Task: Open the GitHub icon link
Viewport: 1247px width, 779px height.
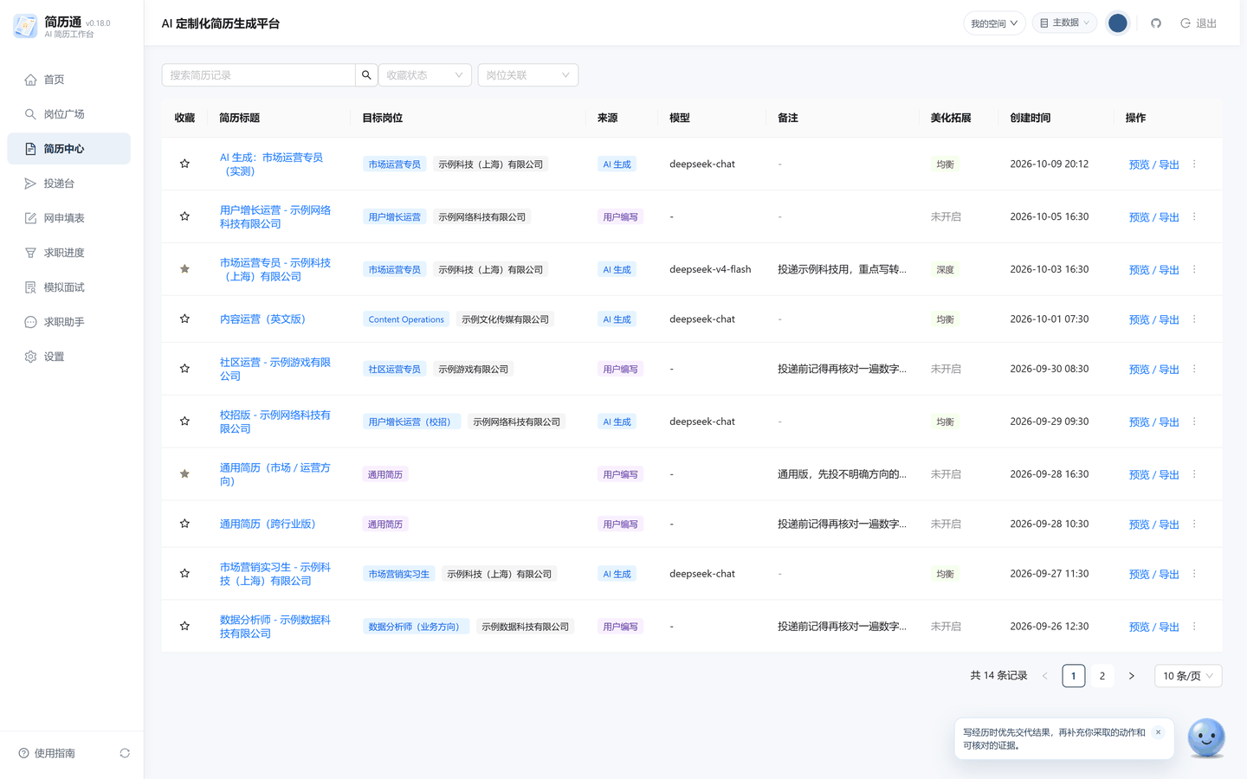Action: coord(1156,23)
